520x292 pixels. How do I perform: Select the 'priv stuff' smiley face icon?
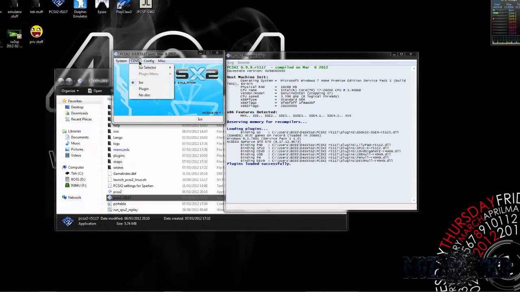tap(36, 35)
